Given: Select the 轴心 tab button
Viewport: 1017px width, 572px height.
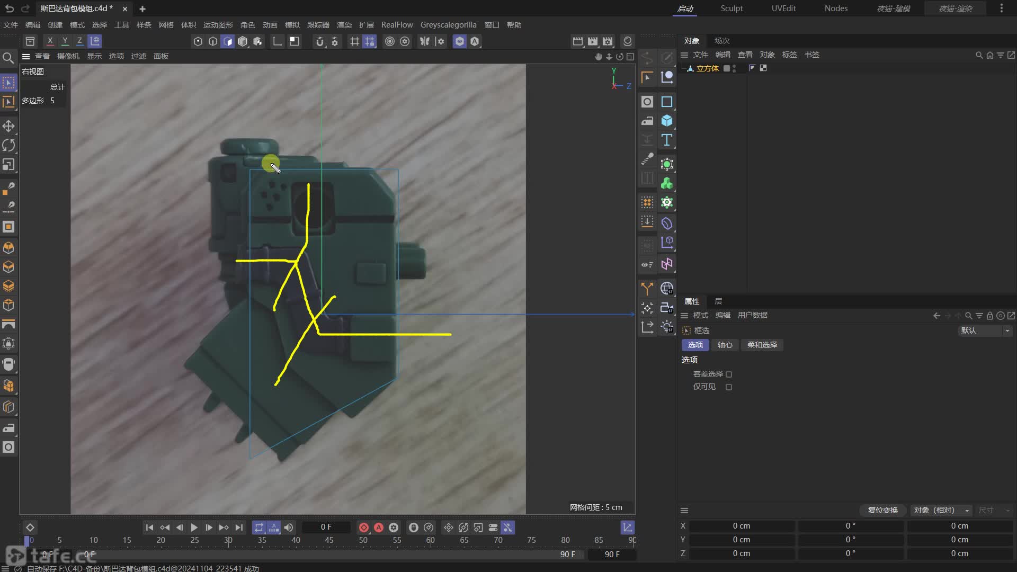Looking at the screenshot, I should pos(725,345).
